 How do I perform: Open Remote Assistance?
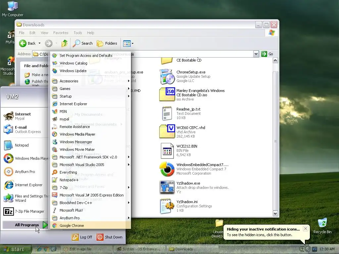tap(90, 127)
